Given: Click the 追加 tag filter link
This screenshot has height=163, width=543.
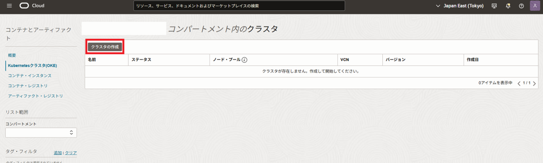Looking at the screenshot, I should pyautogui.click(x=57, y=153).
